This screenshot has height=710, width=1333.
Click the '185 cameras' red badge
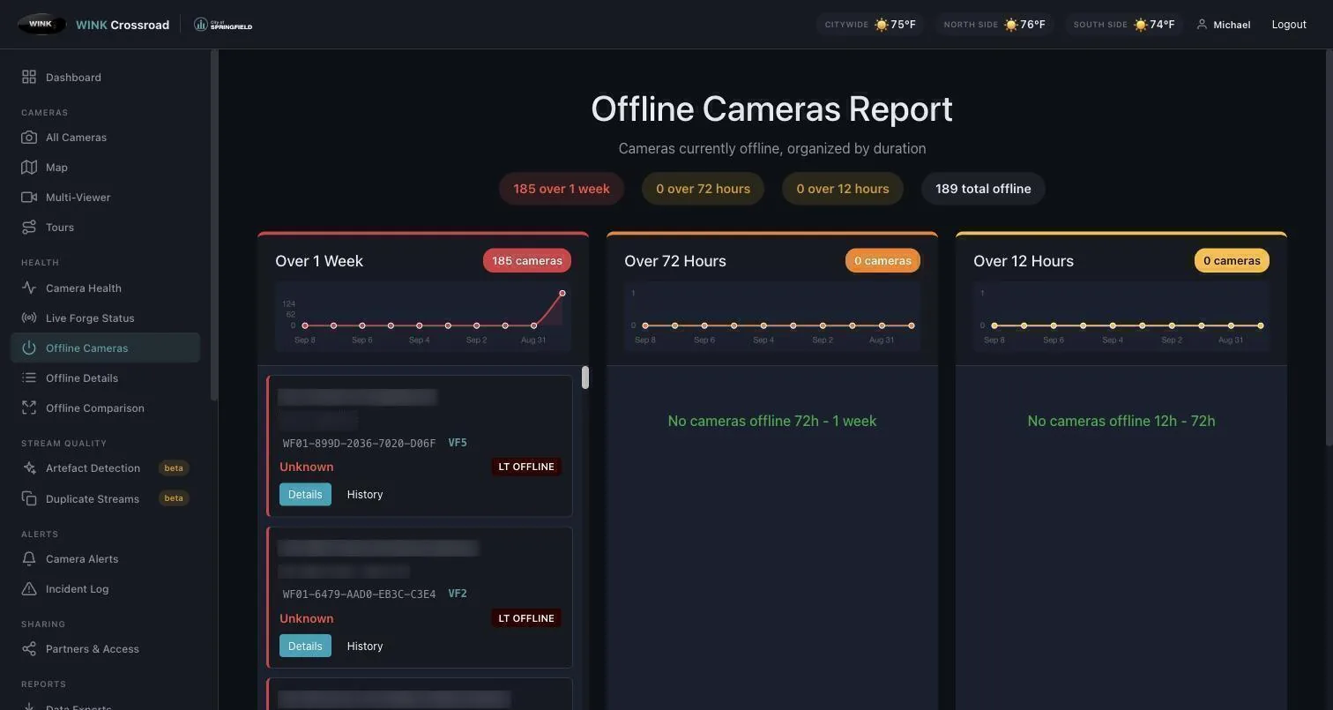click(527, 261)
